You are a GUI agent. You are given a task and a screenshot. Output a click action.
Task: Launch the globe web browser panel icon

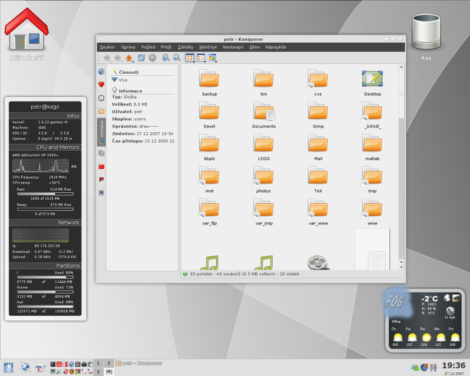pos(25,368)
